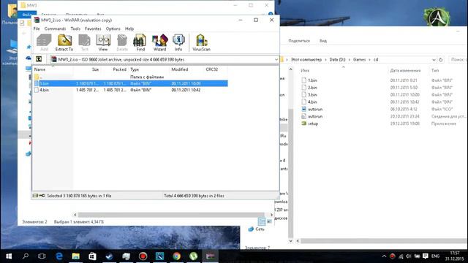
Task: Click the Games breadcrumb in Explorer address bar
Action: 359,60
